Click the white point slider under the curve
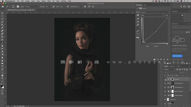 (168, 44)
